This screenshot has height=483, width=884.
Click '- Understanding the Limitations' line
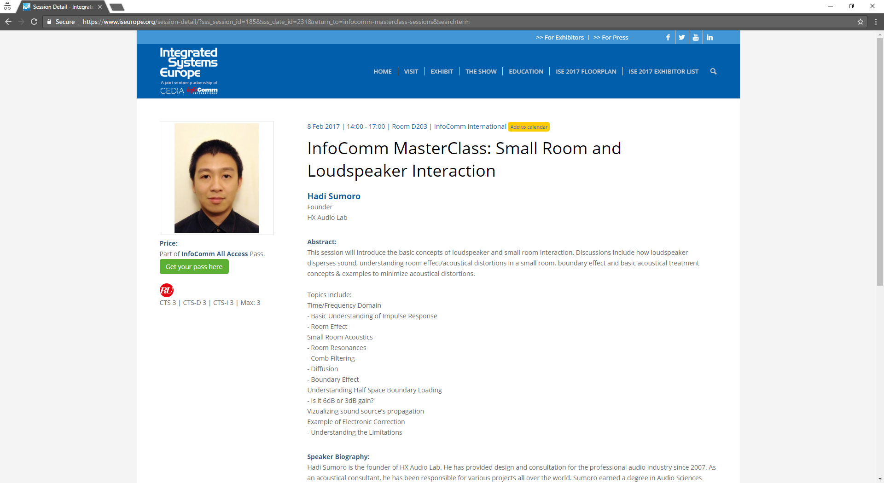pos(355,432)
